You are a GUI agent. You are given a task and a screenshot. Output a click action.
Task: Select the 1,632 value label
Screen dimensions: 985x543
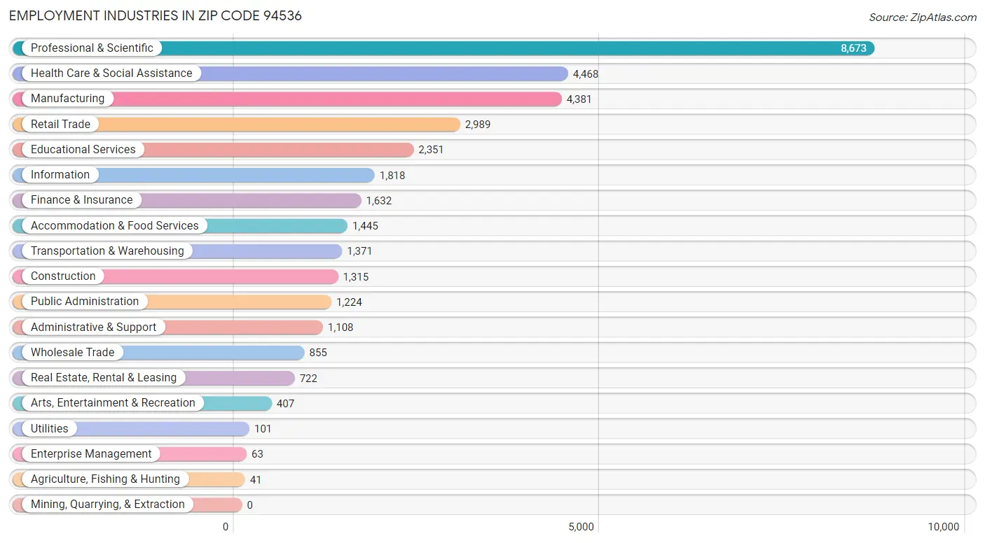coord(379,201)
